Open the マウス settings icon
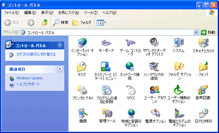The height and width of the screenshot is (133, 219). 130,90
